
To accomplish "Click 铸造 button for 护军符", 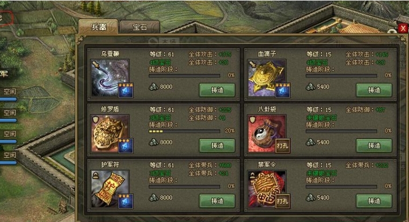I will (217, 201).
